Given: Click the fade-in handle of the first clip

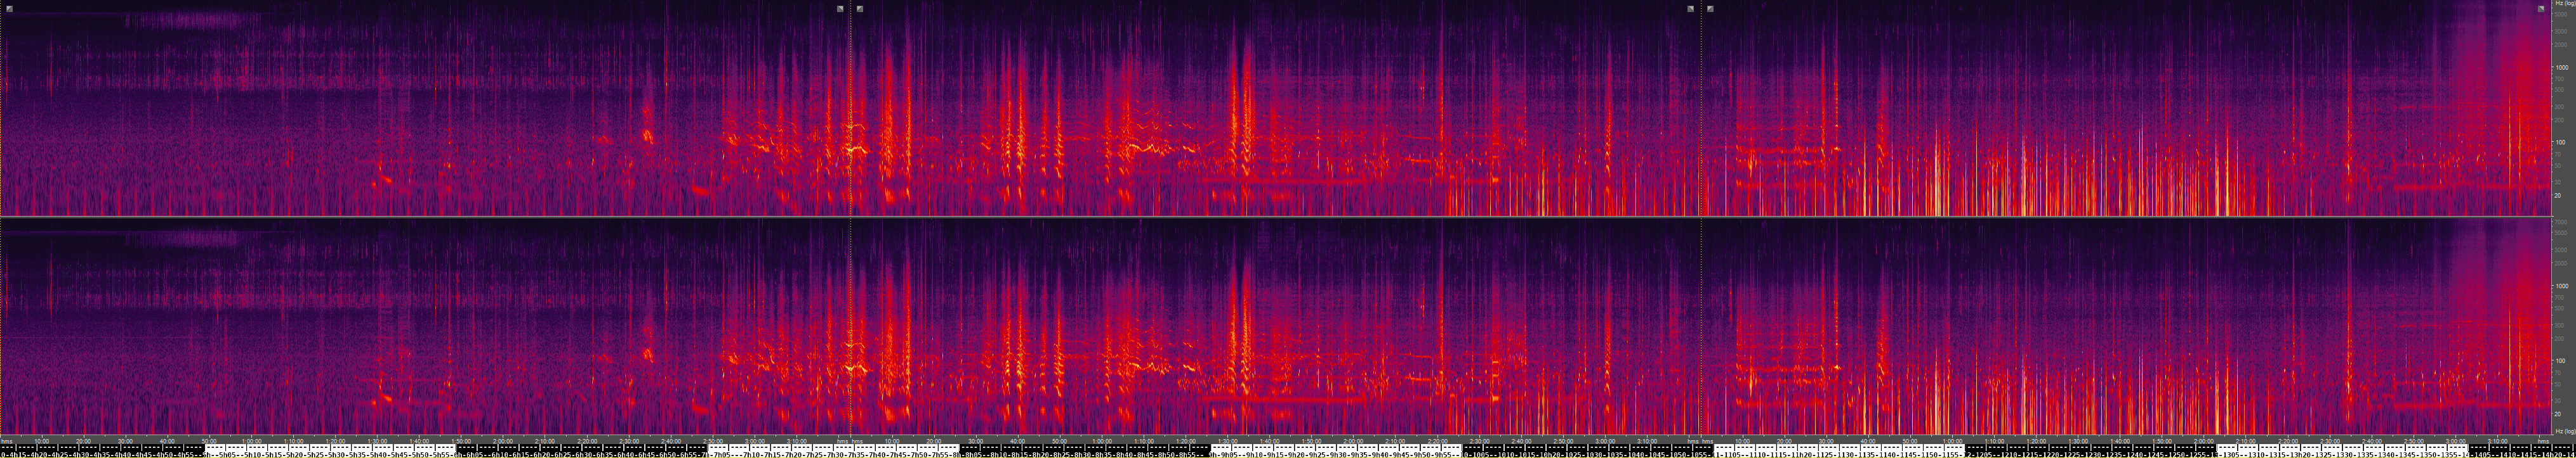Looking at the screenshot, I should click(9, 8).
